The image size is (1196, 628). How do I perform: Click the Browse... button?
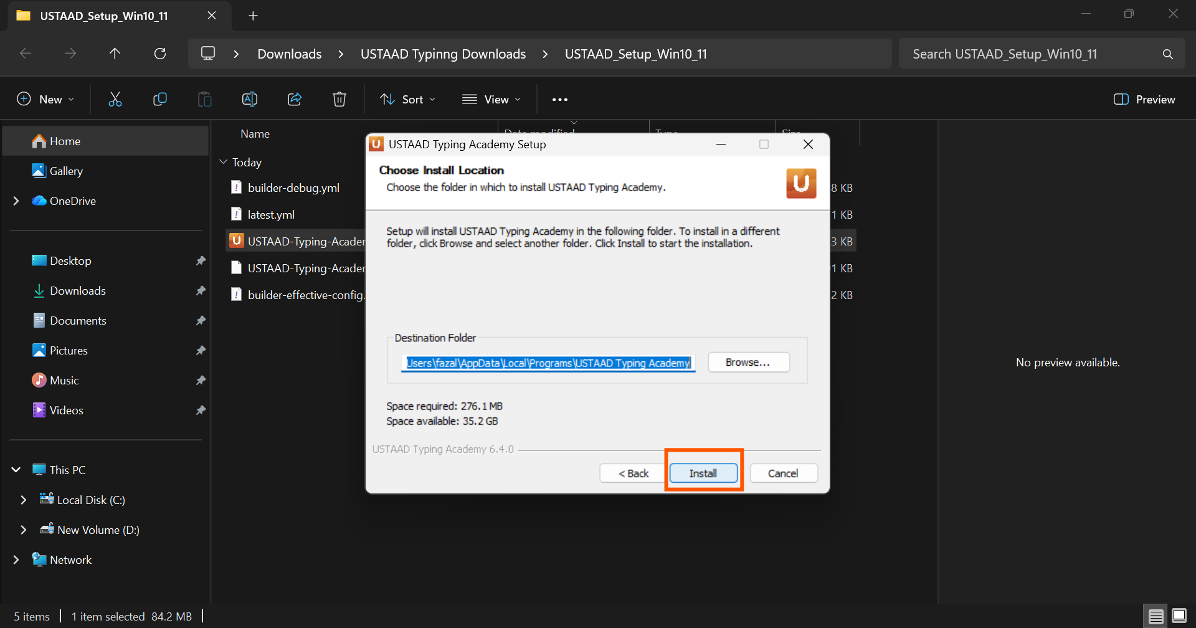pos(748,363)
